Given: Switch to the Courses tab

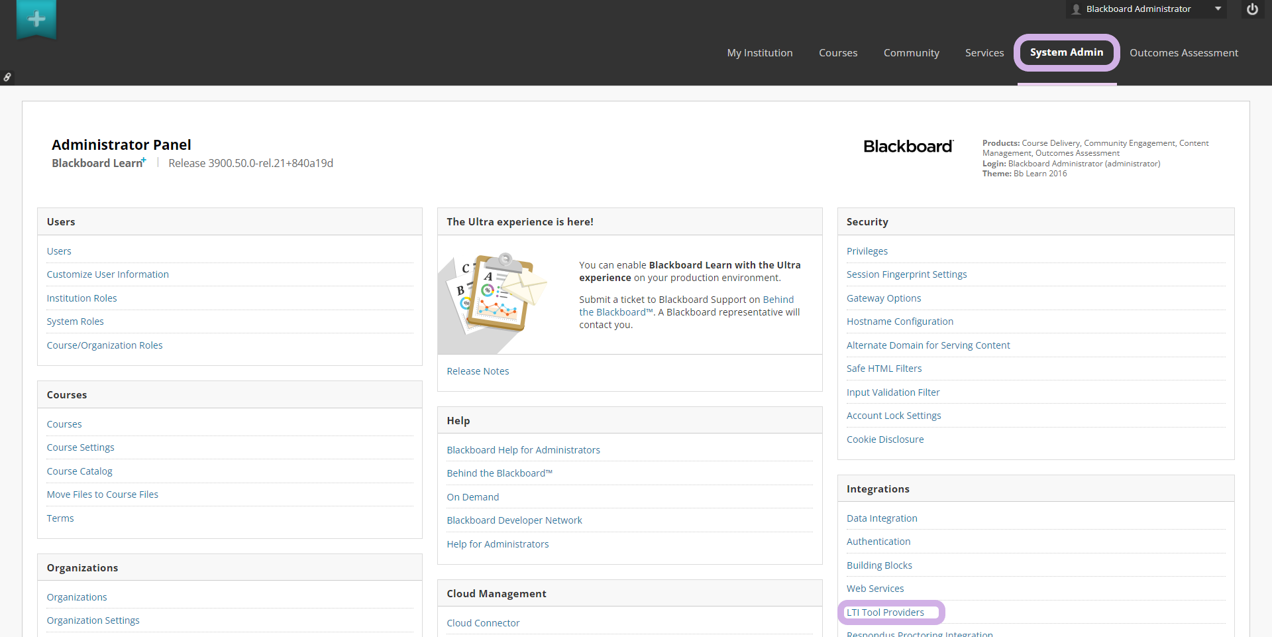Looking at the screenshot, I should pyautogui.click(x=838, y=53).
